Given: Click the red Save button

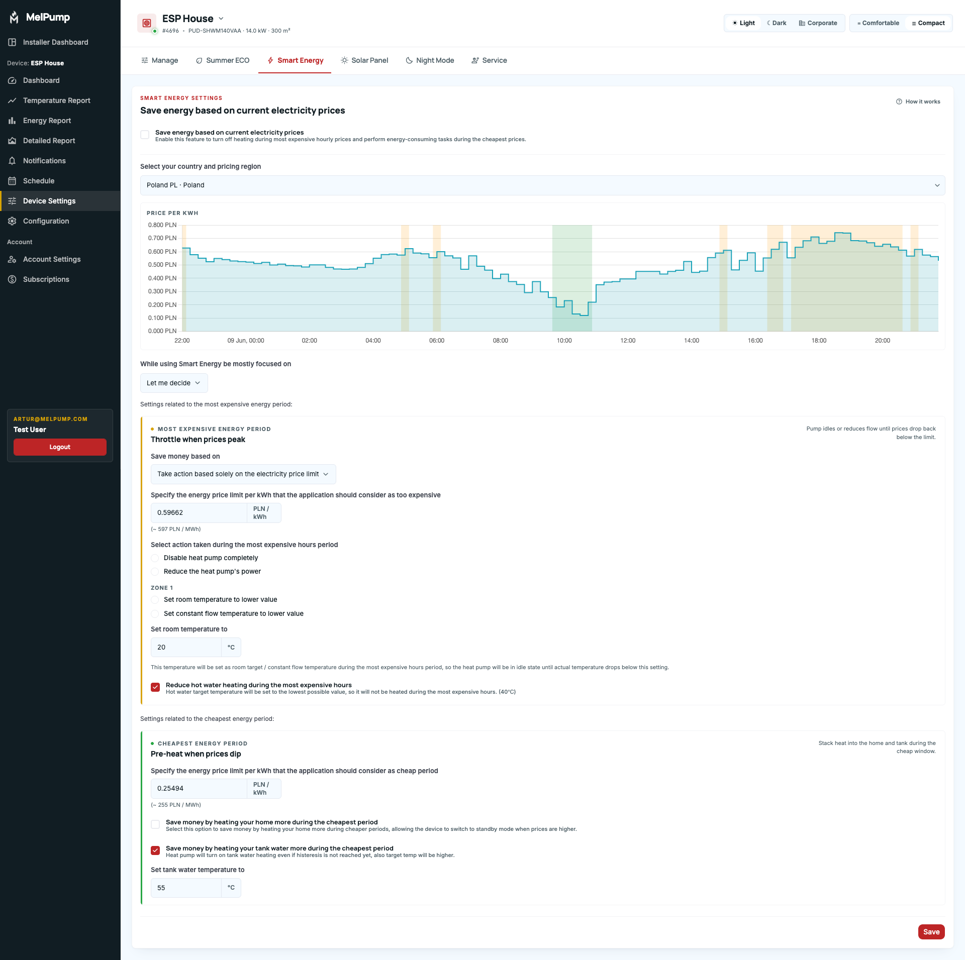Looking at the screenshot, I should pyautogui.click(x=931, y=932).
